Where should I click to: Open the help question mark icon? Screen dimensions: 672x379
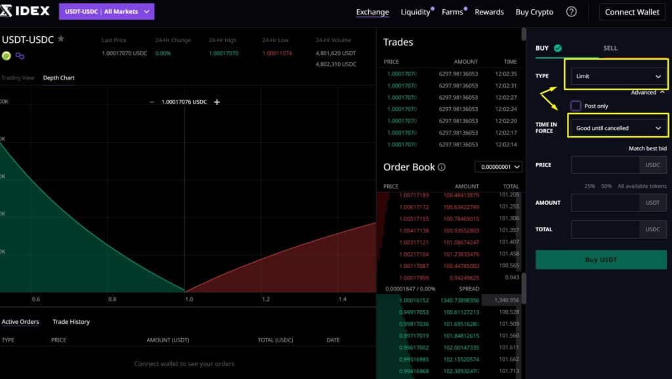point(571,12)
